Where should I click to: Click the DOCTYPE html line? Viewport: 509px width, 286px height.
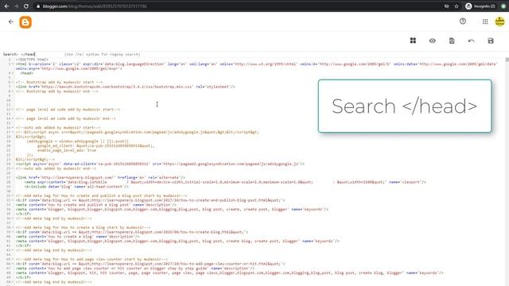point(32,60)
